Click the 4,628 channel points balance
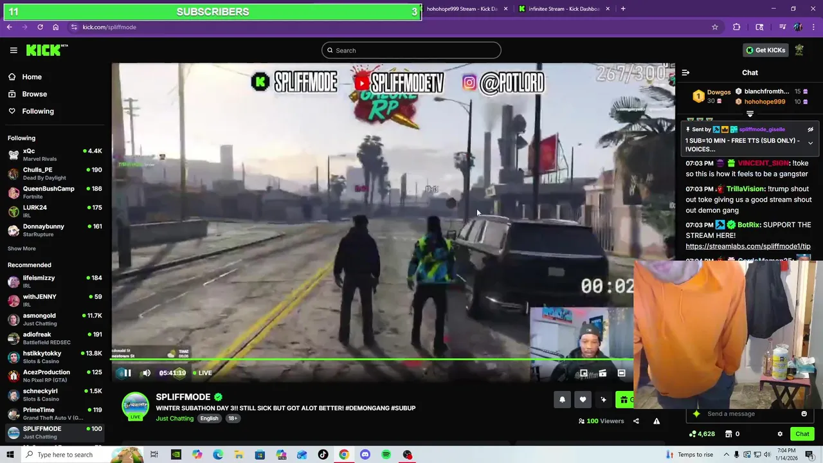 [x=701, y=434]
